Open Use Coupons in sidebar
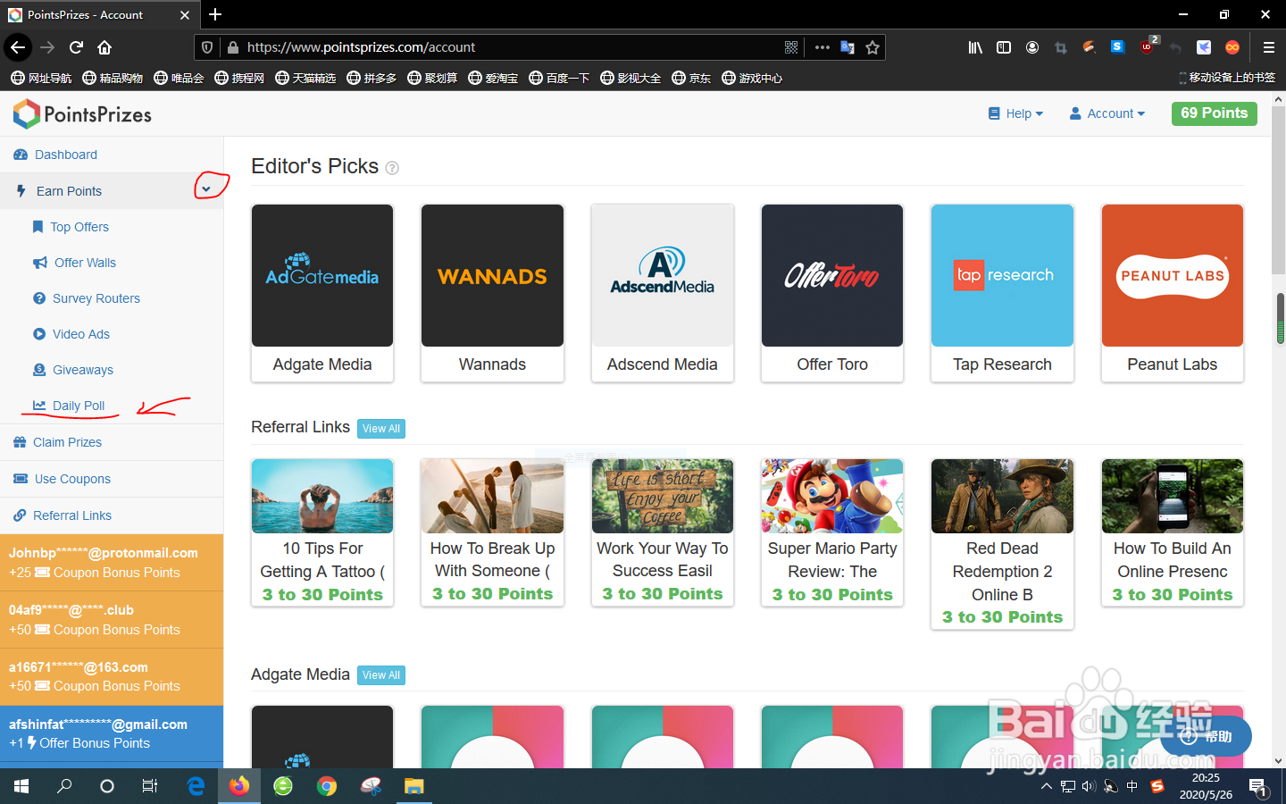1286x804 pixels. click(x=112, y=479)
